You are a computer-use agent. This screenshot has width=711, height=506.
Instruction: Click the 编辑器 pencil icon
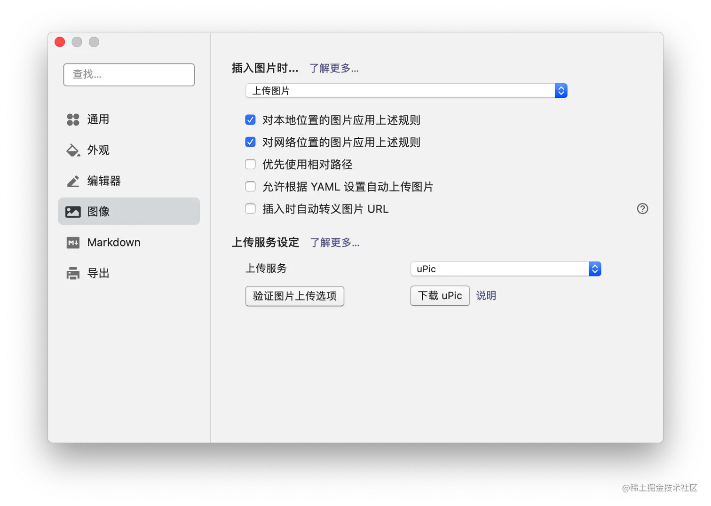tap(73, 181)
